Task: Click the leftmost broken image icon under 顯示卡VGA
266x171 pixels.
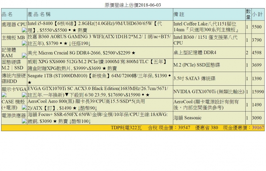Action: point(4,95)
